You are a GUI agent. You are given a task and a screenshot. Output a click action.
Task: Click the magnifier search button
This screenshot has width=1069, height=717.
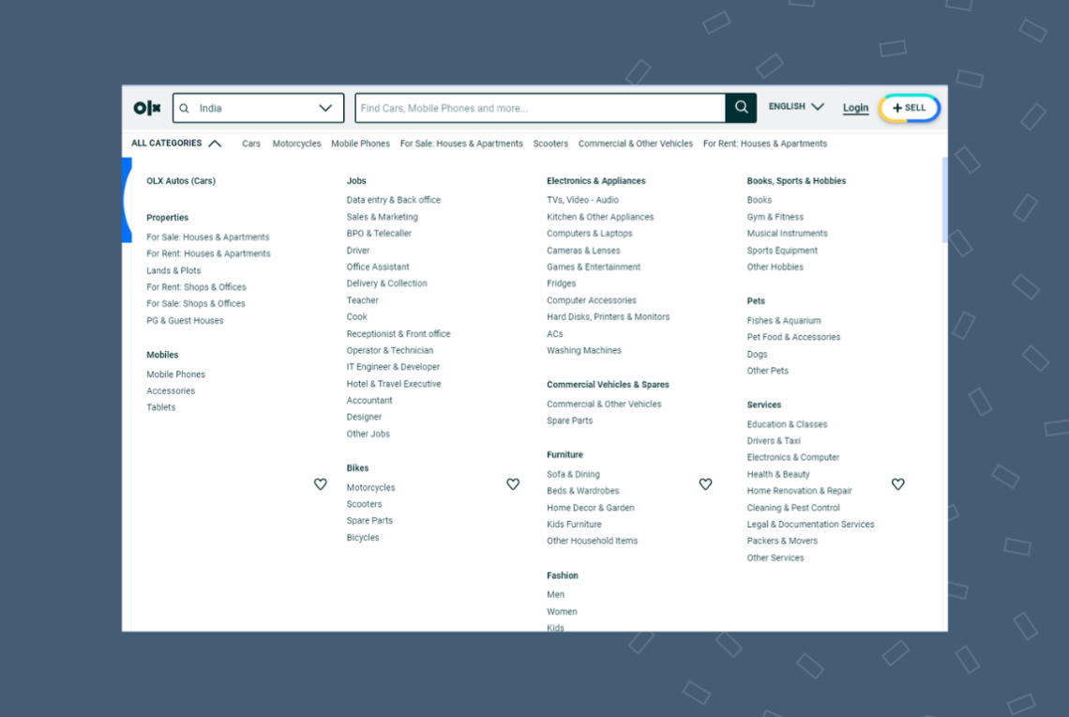(x=741, y=108)
